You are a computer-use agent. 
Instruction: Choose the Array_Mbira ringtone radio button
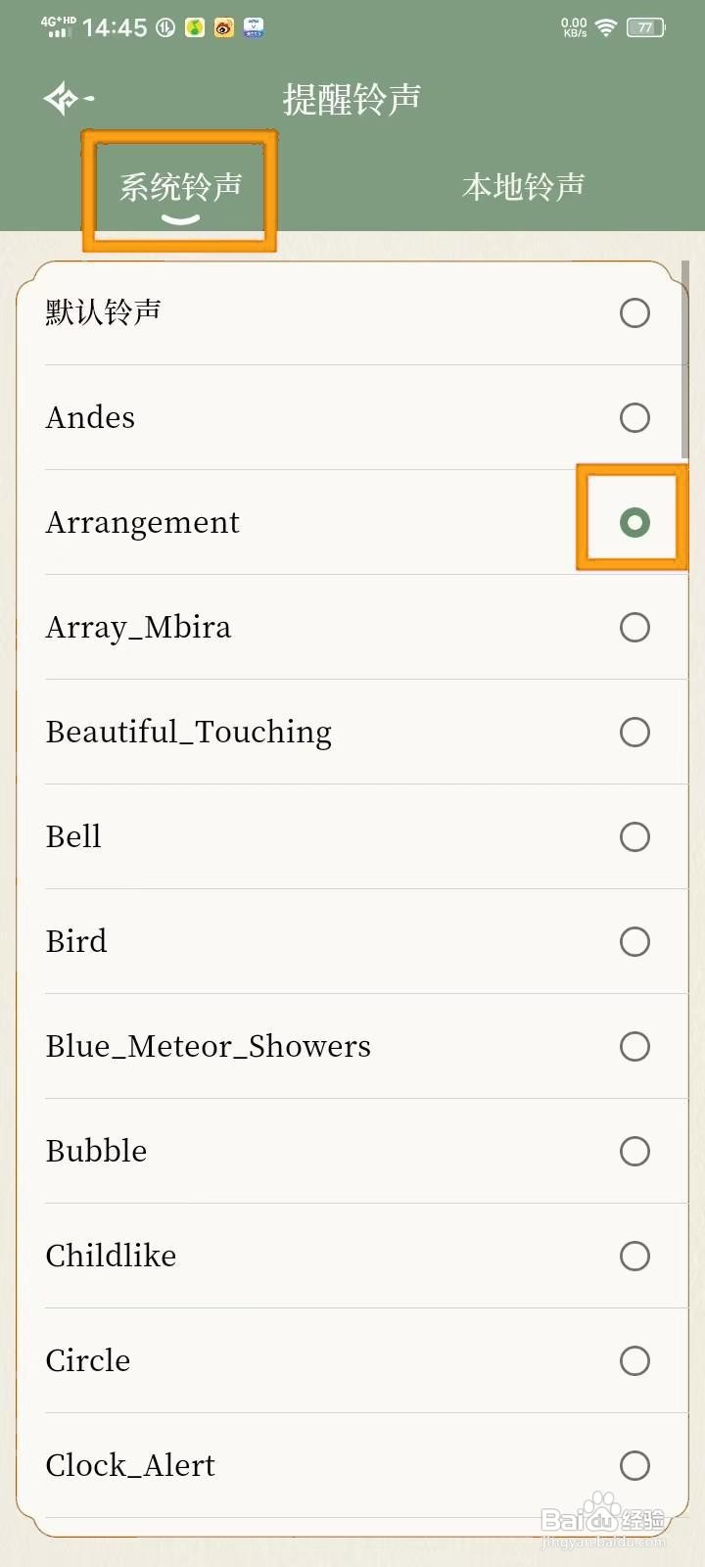click(x=634, y=628)
